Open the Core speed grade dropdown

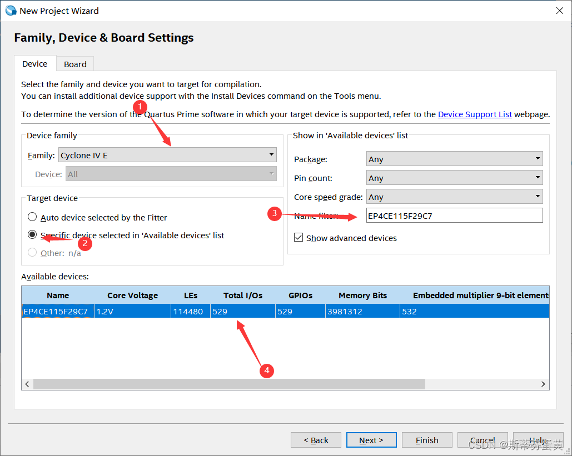(455, 197)
